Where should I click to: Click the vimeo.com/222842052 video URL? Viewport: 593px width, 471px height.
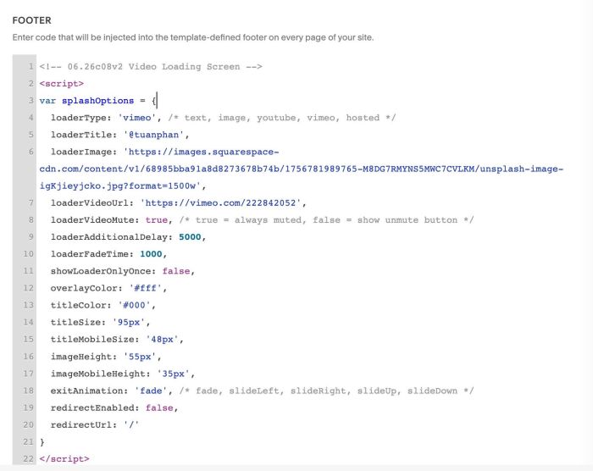coord(220,202)
